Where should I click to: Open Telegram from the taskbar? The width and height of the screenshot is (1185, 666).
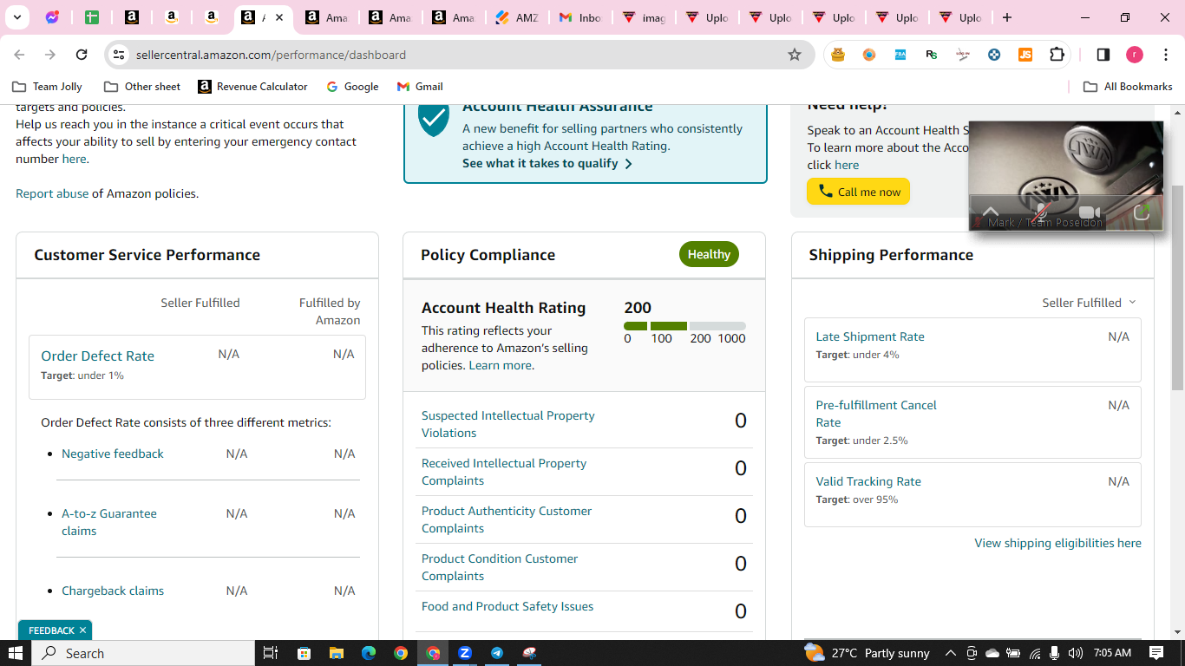tap(497, 653)
